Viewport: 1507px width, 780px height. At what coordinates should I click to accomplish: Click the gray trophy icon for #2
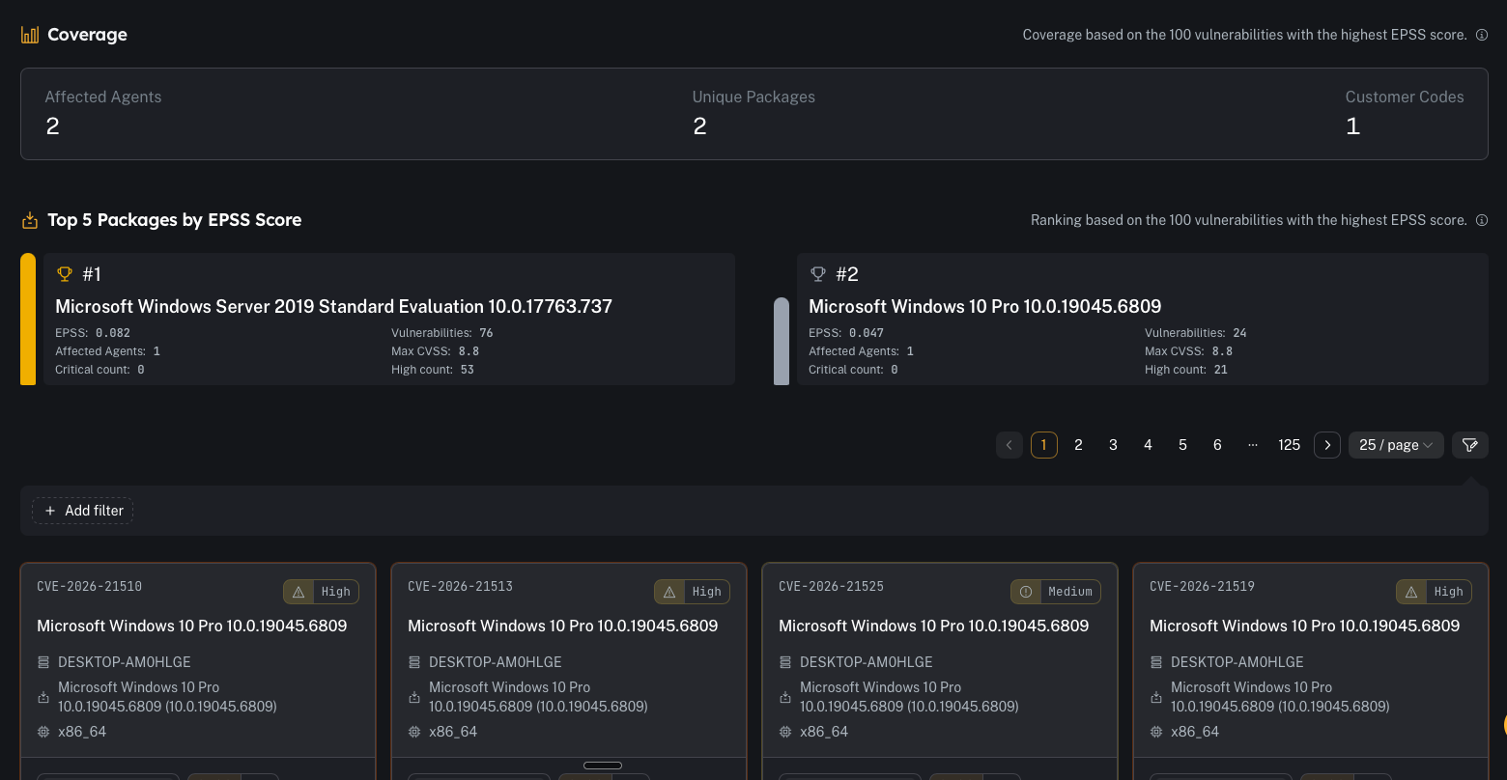pyautogui.click(x=818, y=274)
